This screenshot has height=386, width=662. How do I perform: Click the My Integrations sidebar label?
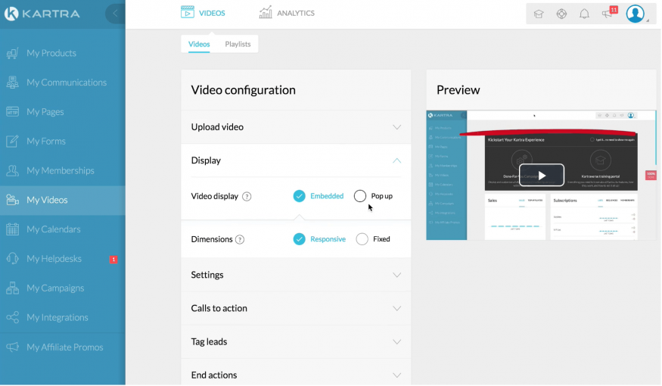[57, 318]
